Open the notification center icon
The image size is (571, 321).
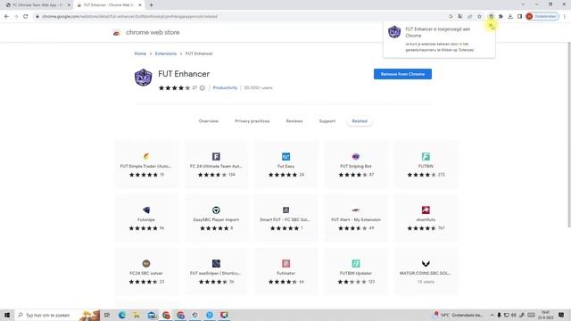[x=561, y=315]
